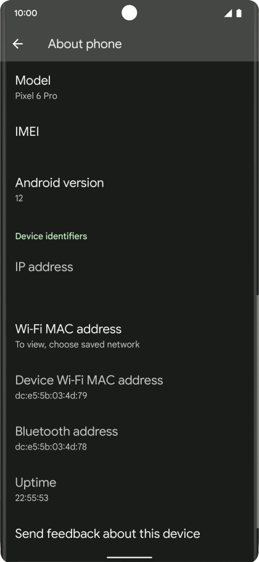Image resolution: width=259 pixels, height=562 pixels.
Task: Tap the 10:00 clock in status bar
Action: tap(25, 13)
